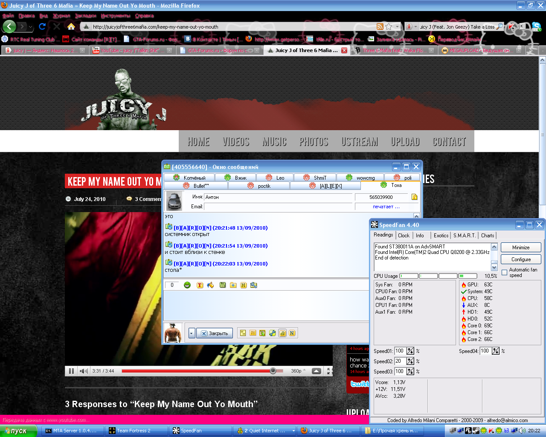
Task: Click the Skype icon in Firefox toolbar
Action: coord(537,26)
